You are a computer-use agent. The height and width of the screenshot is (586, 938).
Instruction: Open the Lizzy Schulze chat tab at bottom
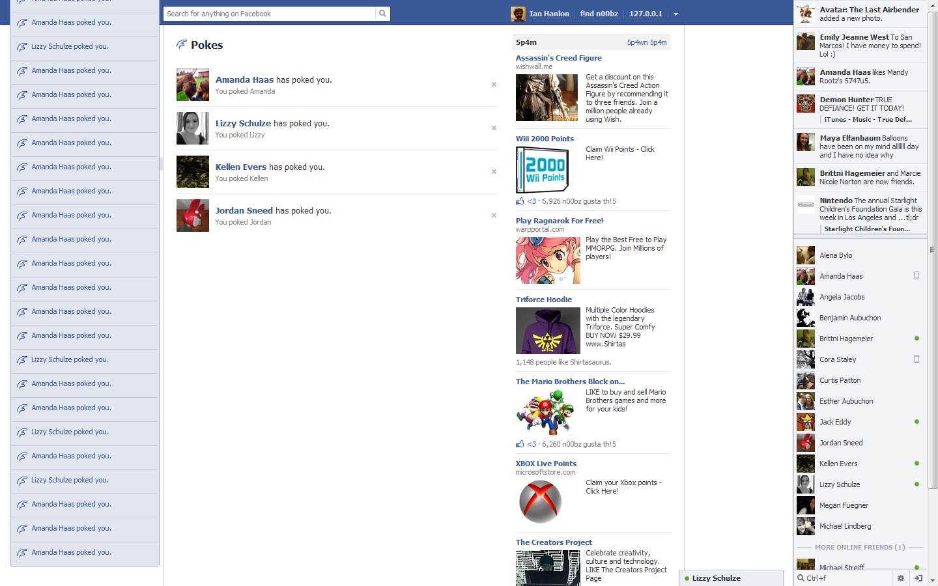[732, 578]
